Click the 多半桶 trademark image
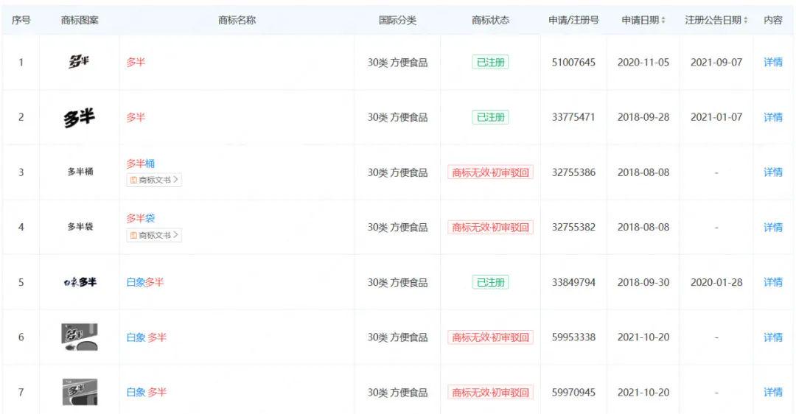Viewport: 796px width, 414px height. point(80,172)
